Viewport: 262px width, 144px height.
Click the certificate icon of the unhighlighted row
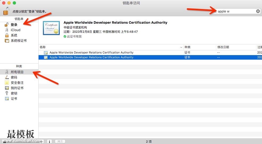45,53
